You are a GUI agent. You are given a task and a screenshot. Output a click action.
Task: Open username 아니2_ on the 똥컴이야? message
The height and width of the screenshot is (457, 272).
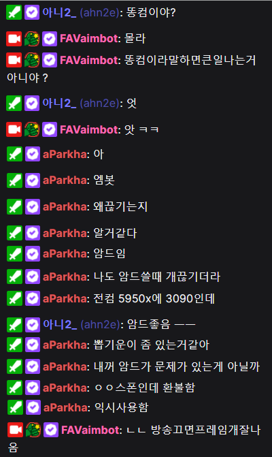tap(59, 12)
